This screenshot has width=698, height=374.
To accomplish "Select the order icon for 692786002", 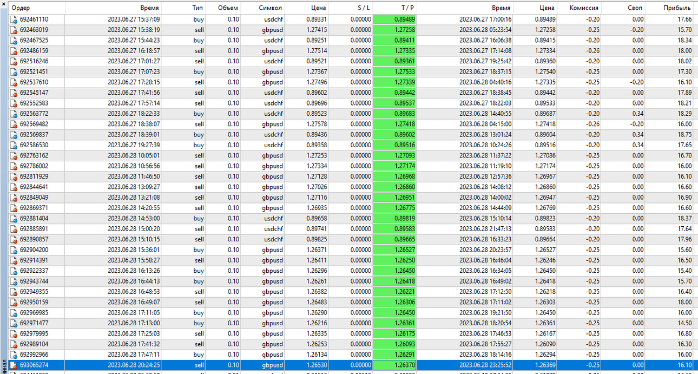I will 14,166.
